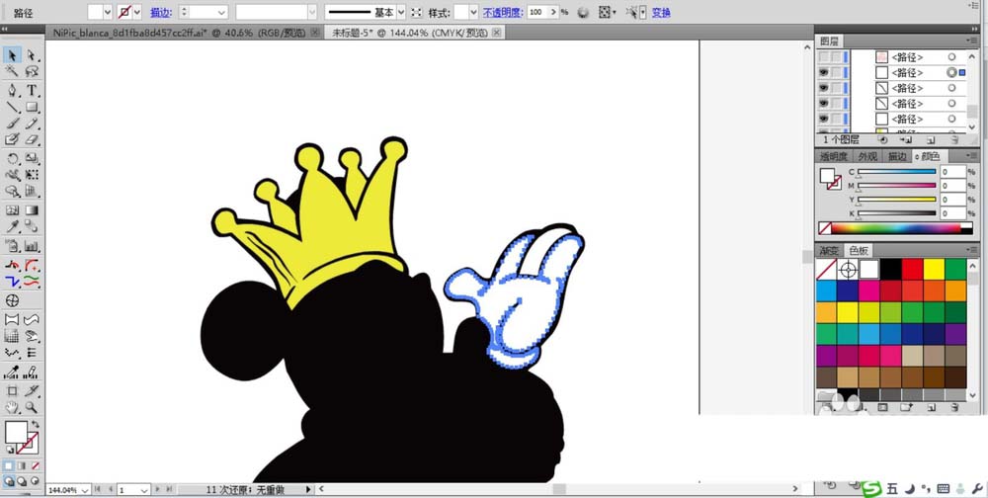This screenshot has height=498, width=988.
Task: Open the fill color dropdown in control bar
Action: coord(107,12)
